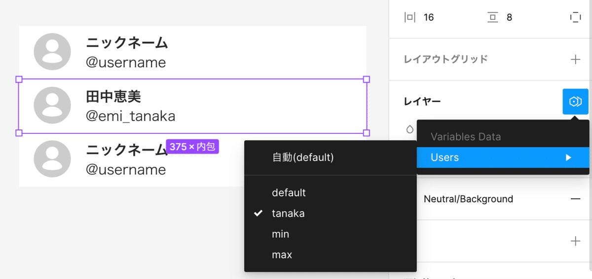Click the horizontal padding value 16
Image resolution: width=592 pixels, height=279 pixels.
click(429, 17)
